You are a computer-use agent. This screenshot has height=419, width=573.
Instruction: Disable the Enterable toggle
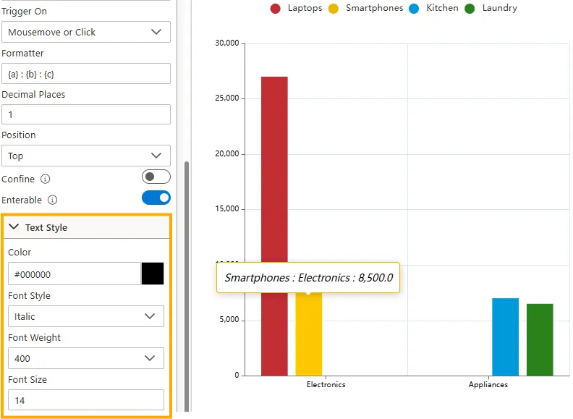[156, 198]
